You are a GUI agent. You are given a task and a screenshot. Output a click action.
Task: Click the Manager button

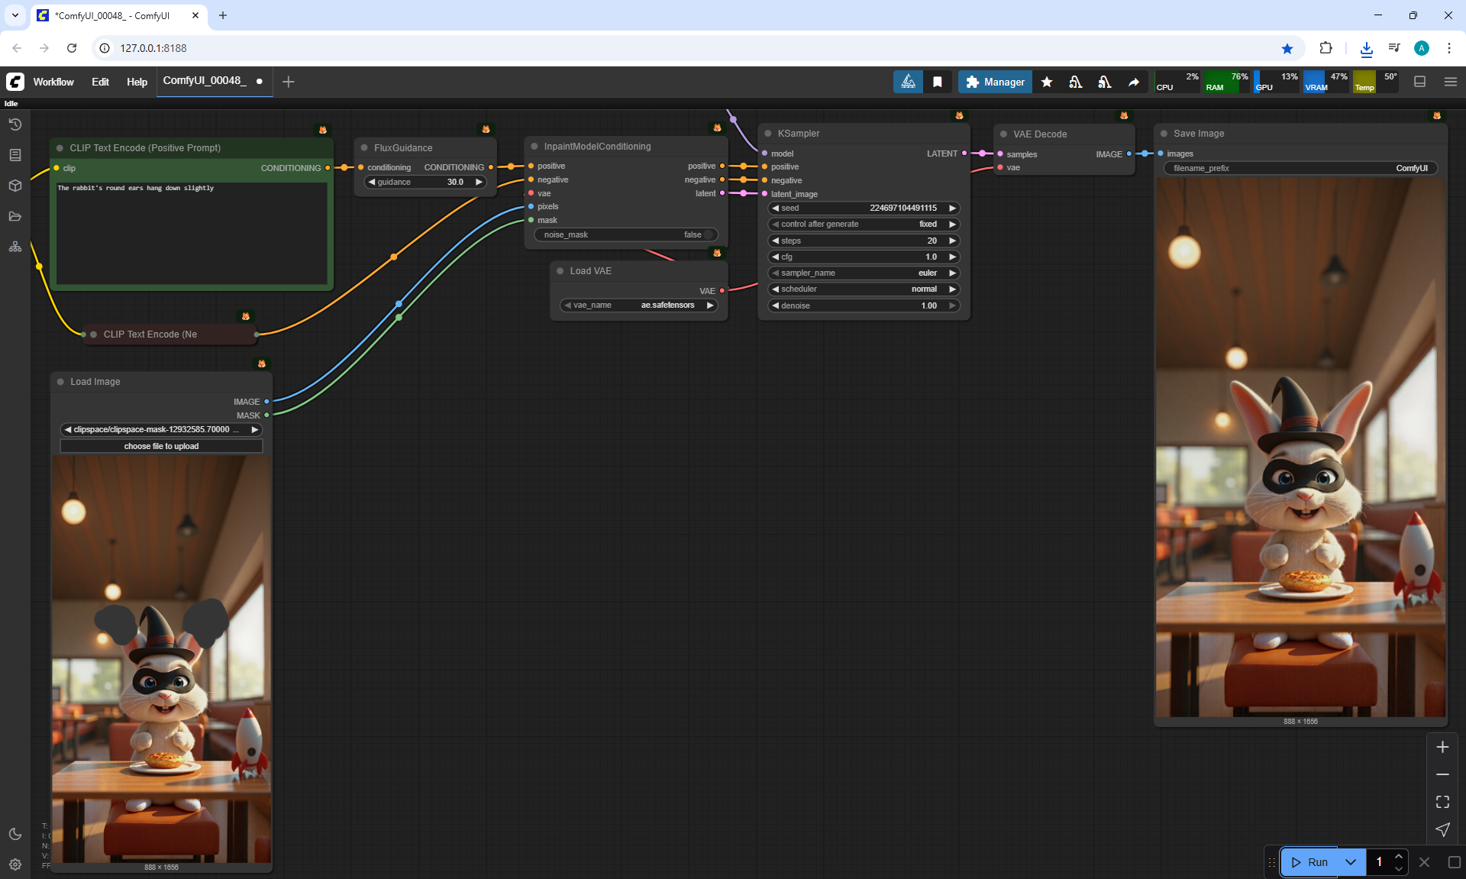[x=995, y=82]
